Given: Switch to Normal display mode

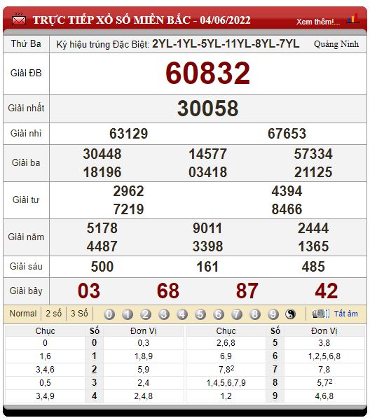Looking at the screenshot, I should tap(23, 314).
